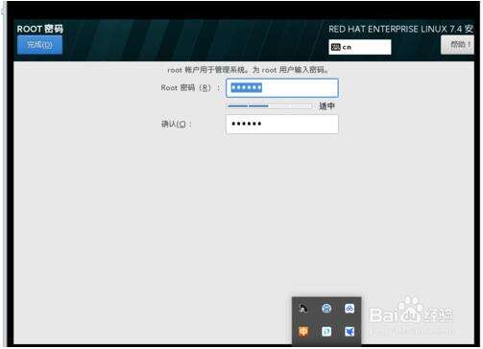Open the cn keyboard layout selector
This screenshot has width=483, height=349.
360,47
